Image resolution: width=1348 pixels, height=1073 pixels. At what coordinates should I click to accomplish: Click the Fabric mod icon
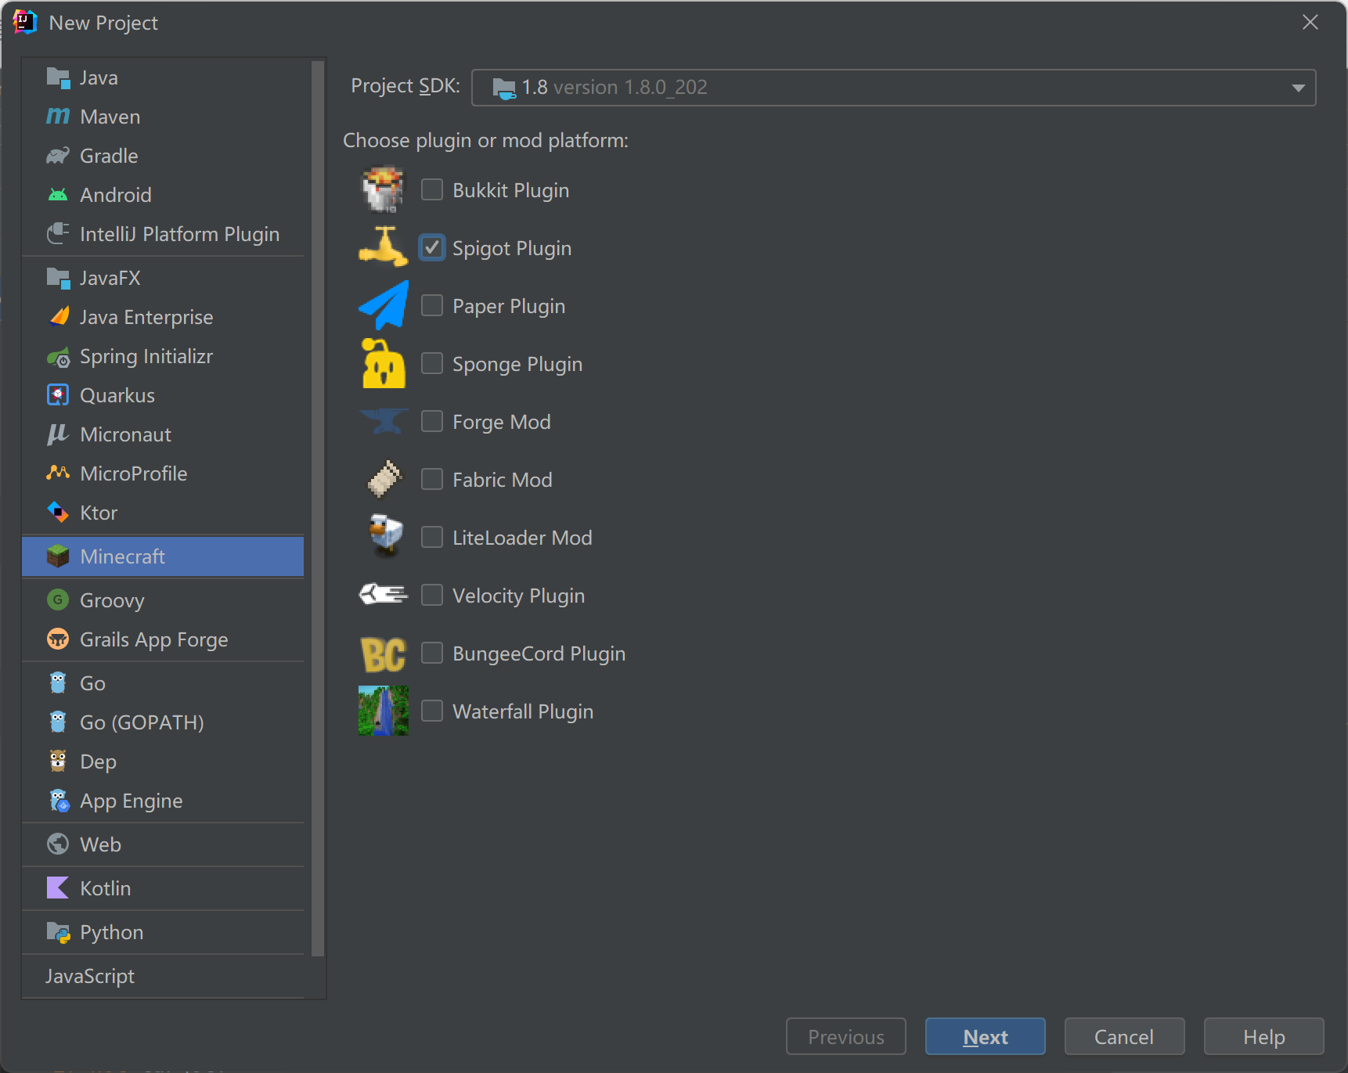pyautogui.click(x=385, y=480)
